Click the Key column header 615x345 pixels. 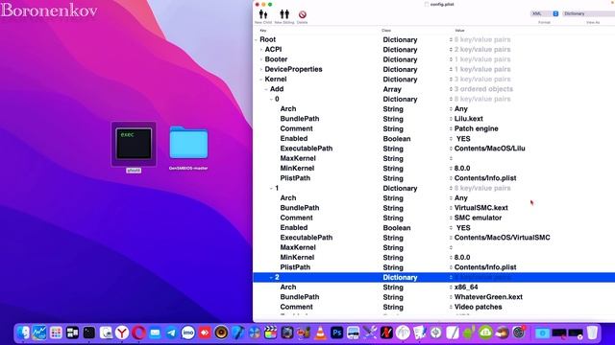coord(263,31)
